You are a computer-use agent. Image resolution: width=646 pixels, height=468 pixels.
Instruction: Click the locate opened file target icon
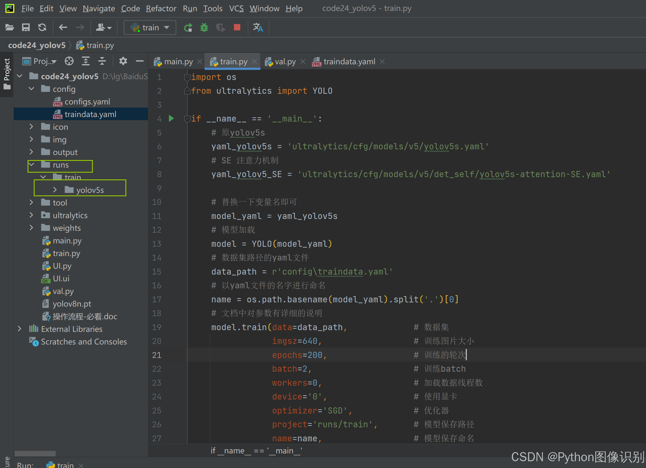69,61
